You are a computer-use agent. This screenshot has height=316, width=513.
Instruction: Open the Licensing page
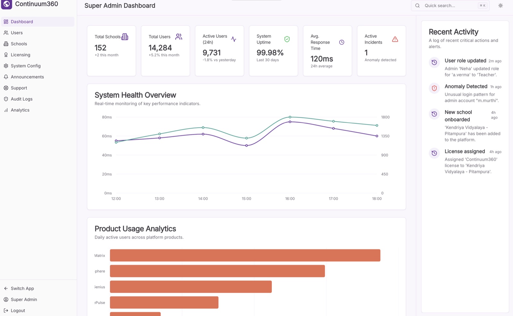(x=38, y=55)
